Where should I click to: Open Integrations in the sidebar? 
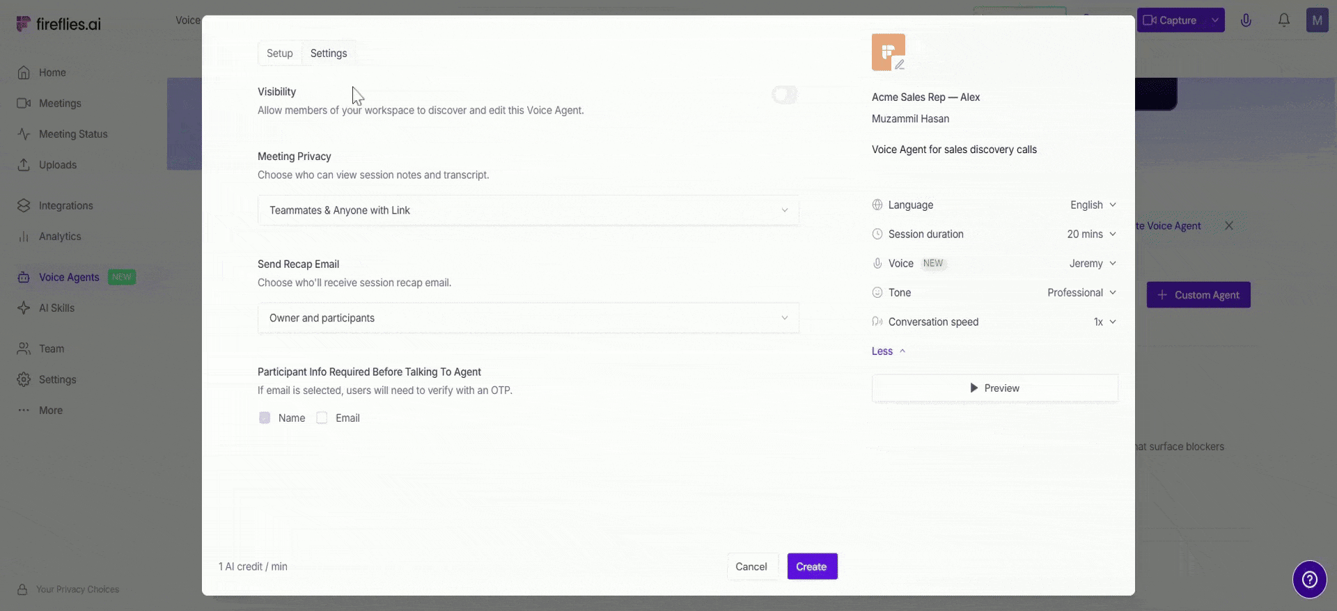pyautogui.click(x=65, y=205)
